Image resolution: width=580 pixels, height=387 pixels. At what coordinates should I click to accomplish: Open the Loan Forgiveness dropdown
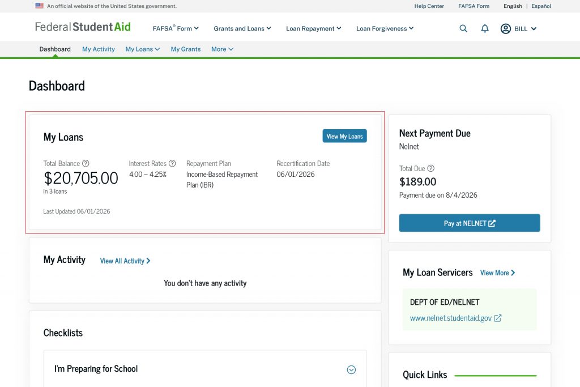point(385,28)
